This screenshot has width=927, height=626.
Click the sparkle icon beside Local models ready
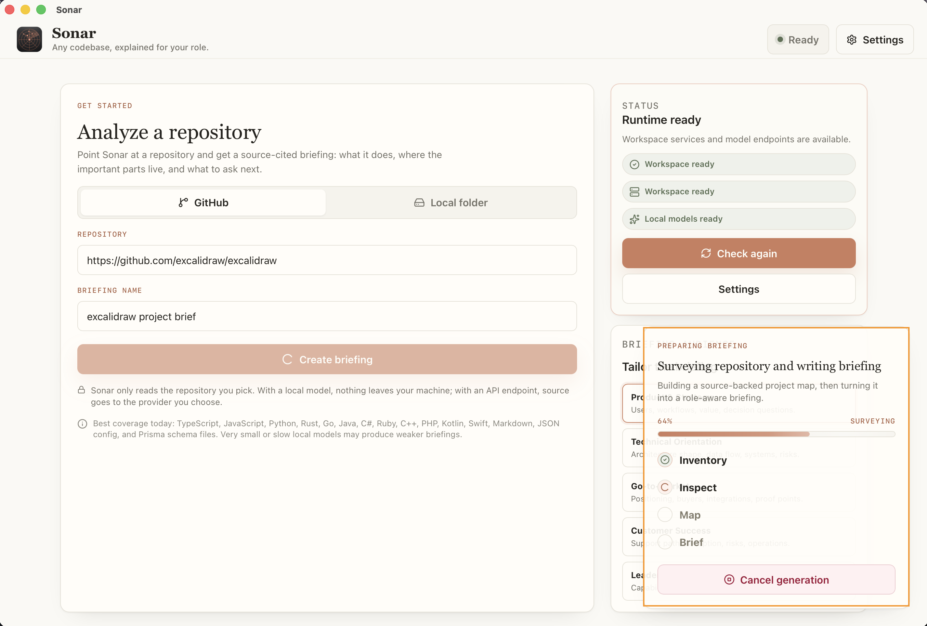(634, 219)
